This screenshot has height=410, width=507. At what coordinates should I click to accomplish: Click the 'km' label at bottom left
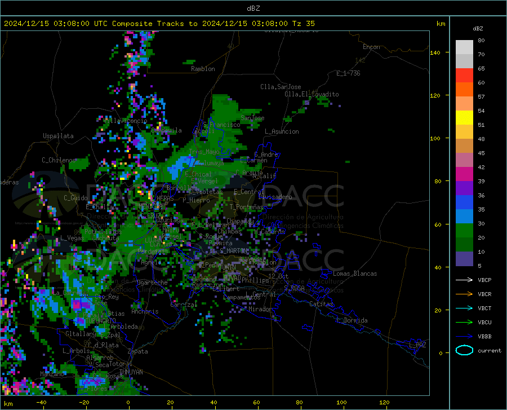(8, 404)
